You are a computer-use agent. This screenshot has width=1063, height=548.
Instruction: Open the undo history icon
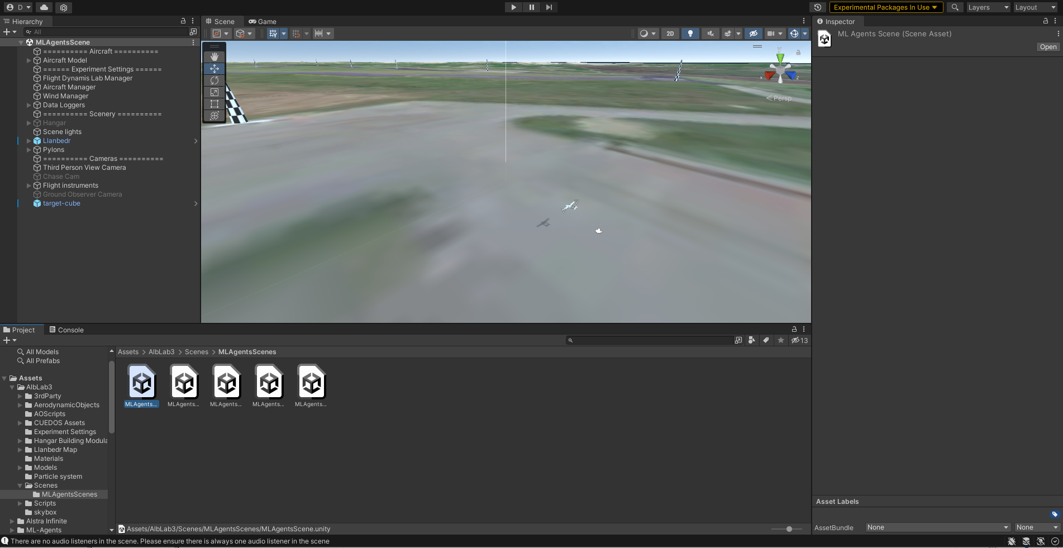[x=818, y=7]
